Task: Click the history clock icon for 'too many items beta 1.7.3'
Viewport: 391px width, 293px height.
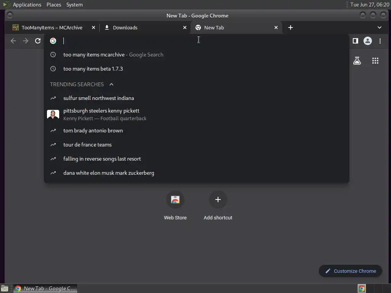Action: (x=53, y=69)
